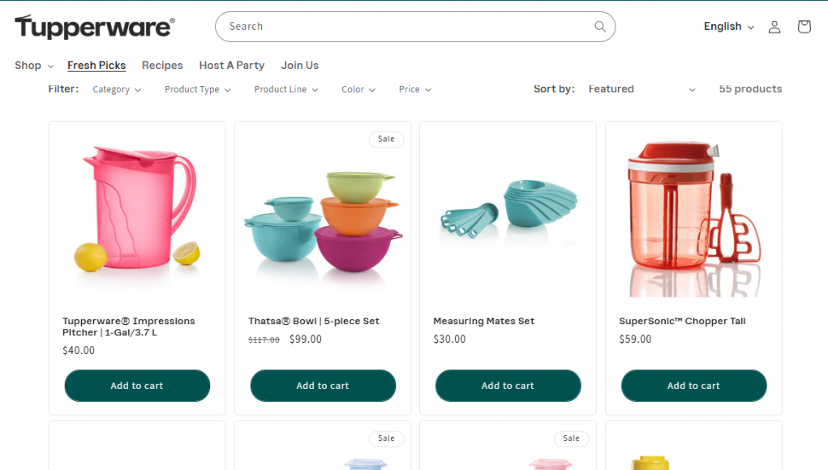Click the Sale badge on Thatsa Bowl
Image resolution: width=828 pixels, height=470 pixels.
click(386, 139)
